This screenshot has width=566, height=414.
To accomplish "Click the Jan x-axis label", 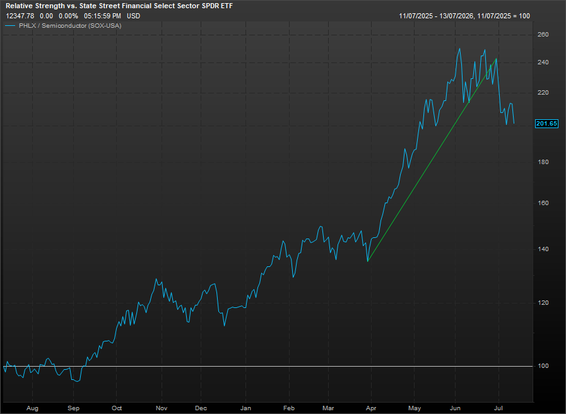I will (x=245, y=408).
